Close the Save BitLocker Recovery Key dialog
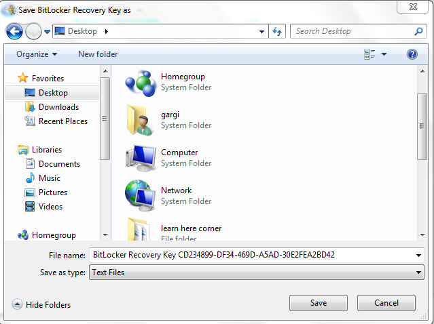This screenshot has height=324, width=434. tap(413, 7)
